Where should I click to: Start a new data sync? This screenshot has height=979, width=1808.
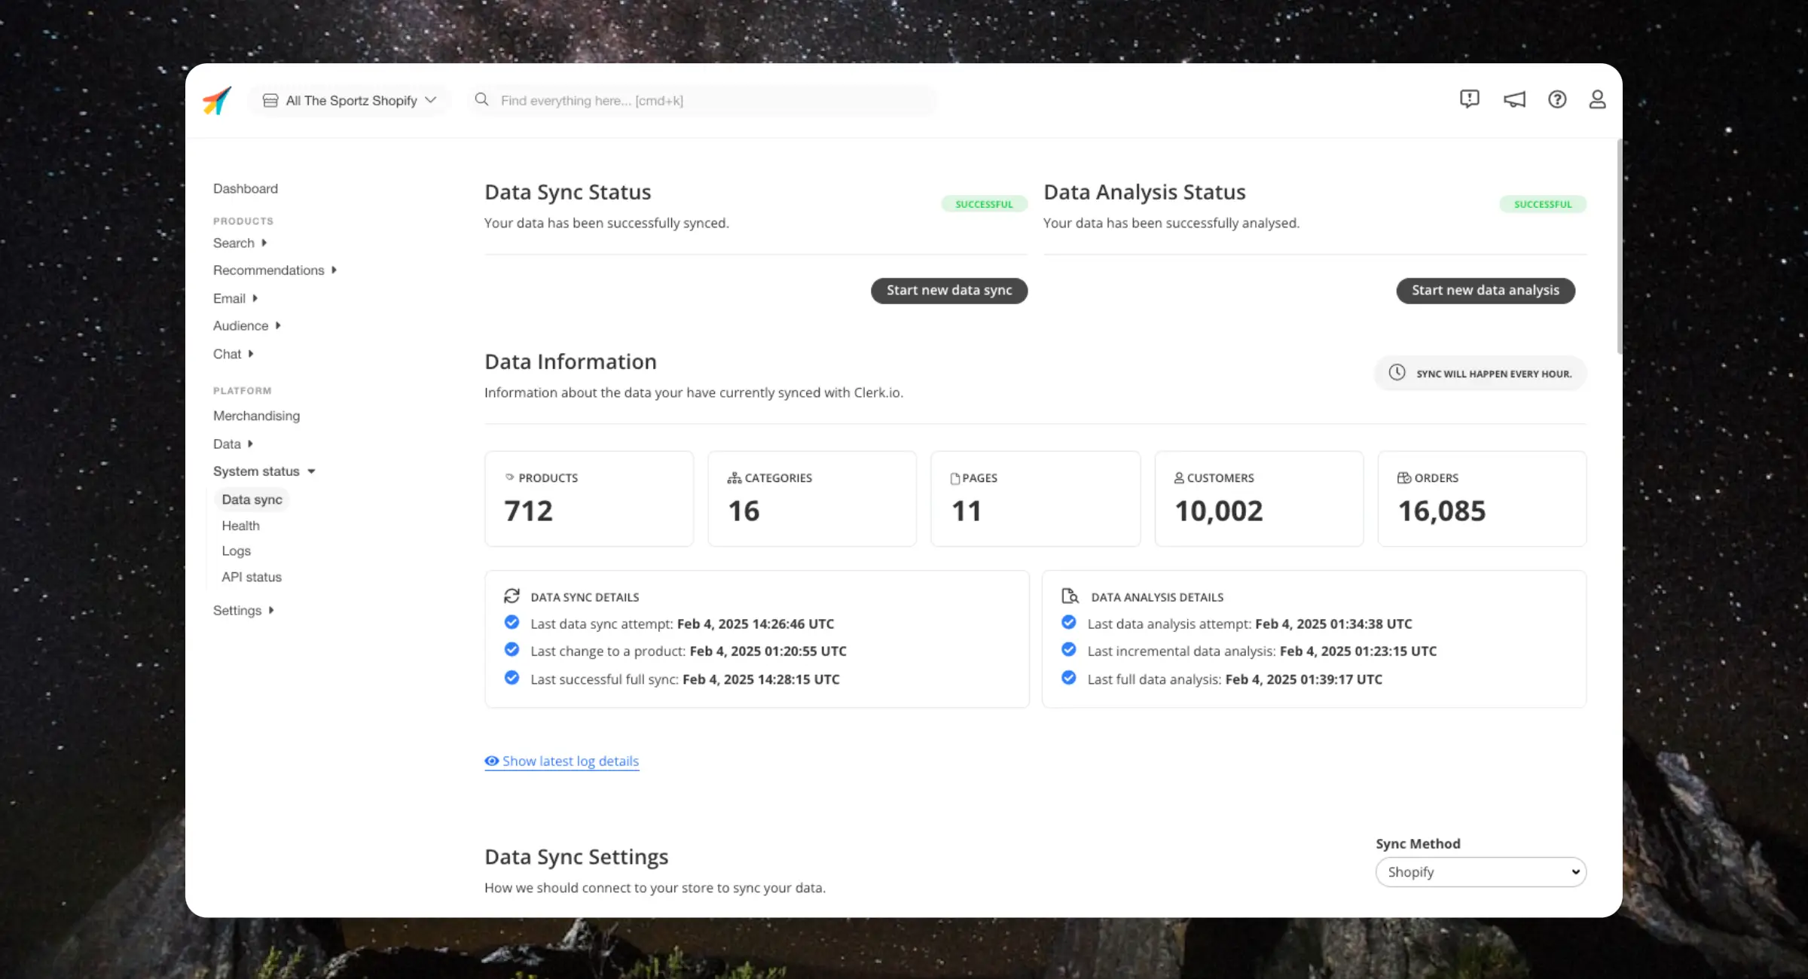(x=949, y=290)
